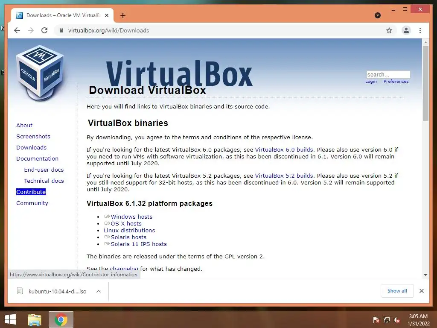Open File Explorer from the taskbar
The width and height of the screenshot is (437, 328).
point(35,319)
